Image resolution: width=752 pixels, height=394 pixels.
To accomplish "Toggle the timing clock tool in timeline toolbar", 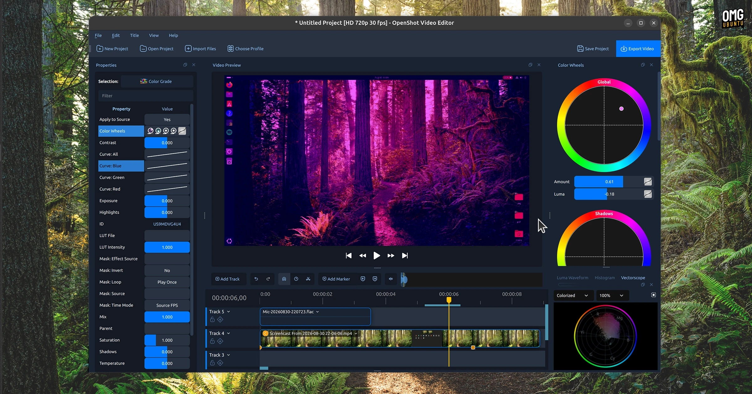I will coord(296,279).
